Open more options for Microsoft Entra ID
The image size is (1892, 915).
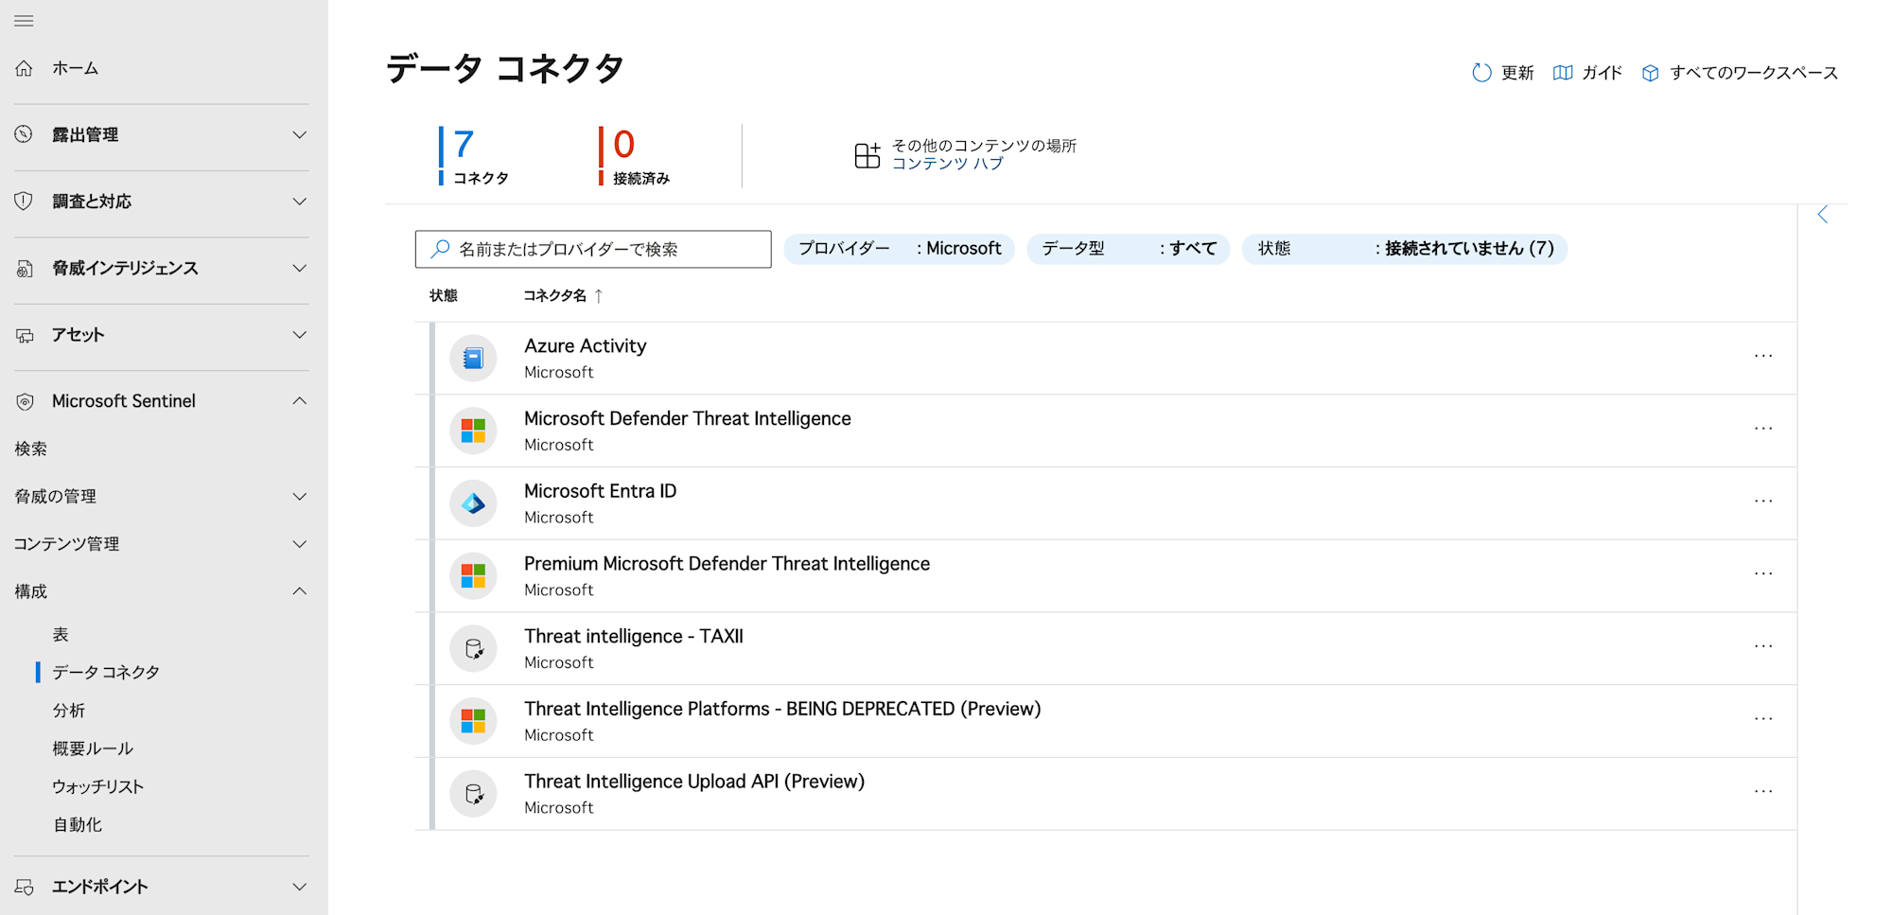(1763, 501)
